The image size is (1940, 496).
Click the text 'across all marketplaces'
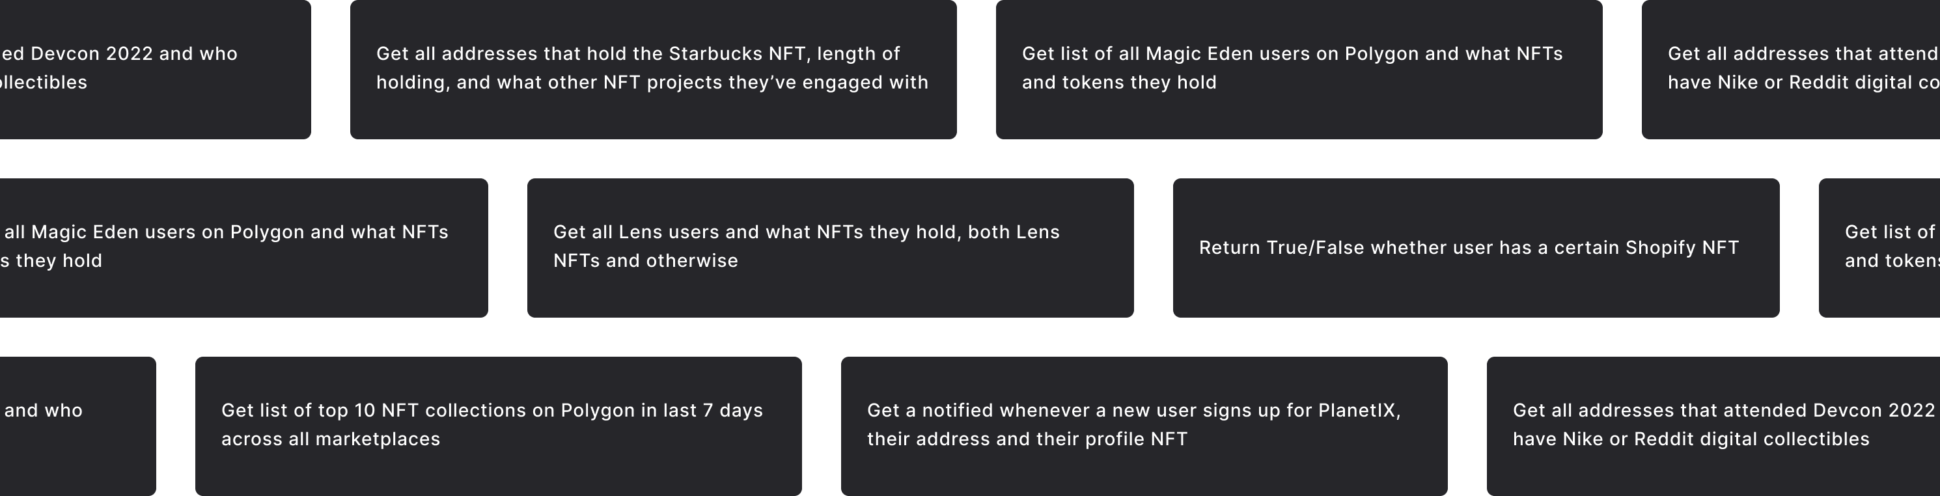[x=331, y=439]
